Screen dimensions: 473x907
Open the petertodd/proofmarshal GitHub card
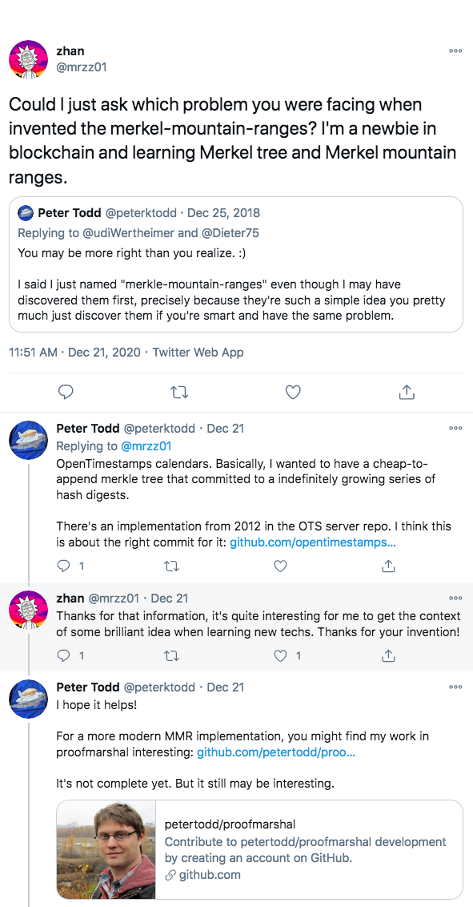click(259, 849)
